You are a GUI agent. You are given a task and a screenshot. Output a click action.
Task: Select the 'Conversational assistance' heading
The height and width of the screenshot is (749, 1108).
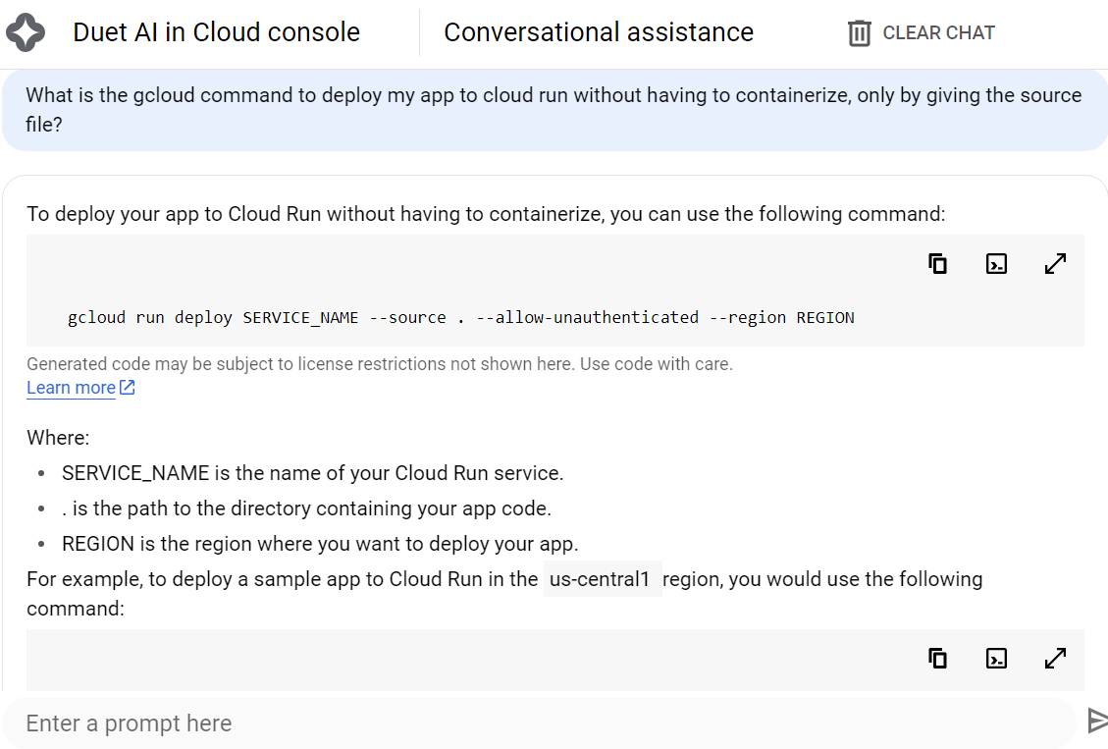(599, 32)
